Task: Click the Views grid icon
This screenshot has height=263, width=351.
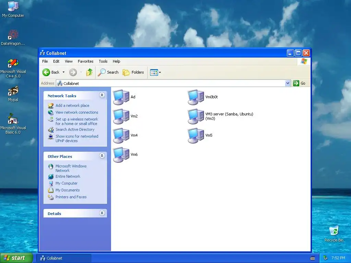Action: [x=154, y=73]
